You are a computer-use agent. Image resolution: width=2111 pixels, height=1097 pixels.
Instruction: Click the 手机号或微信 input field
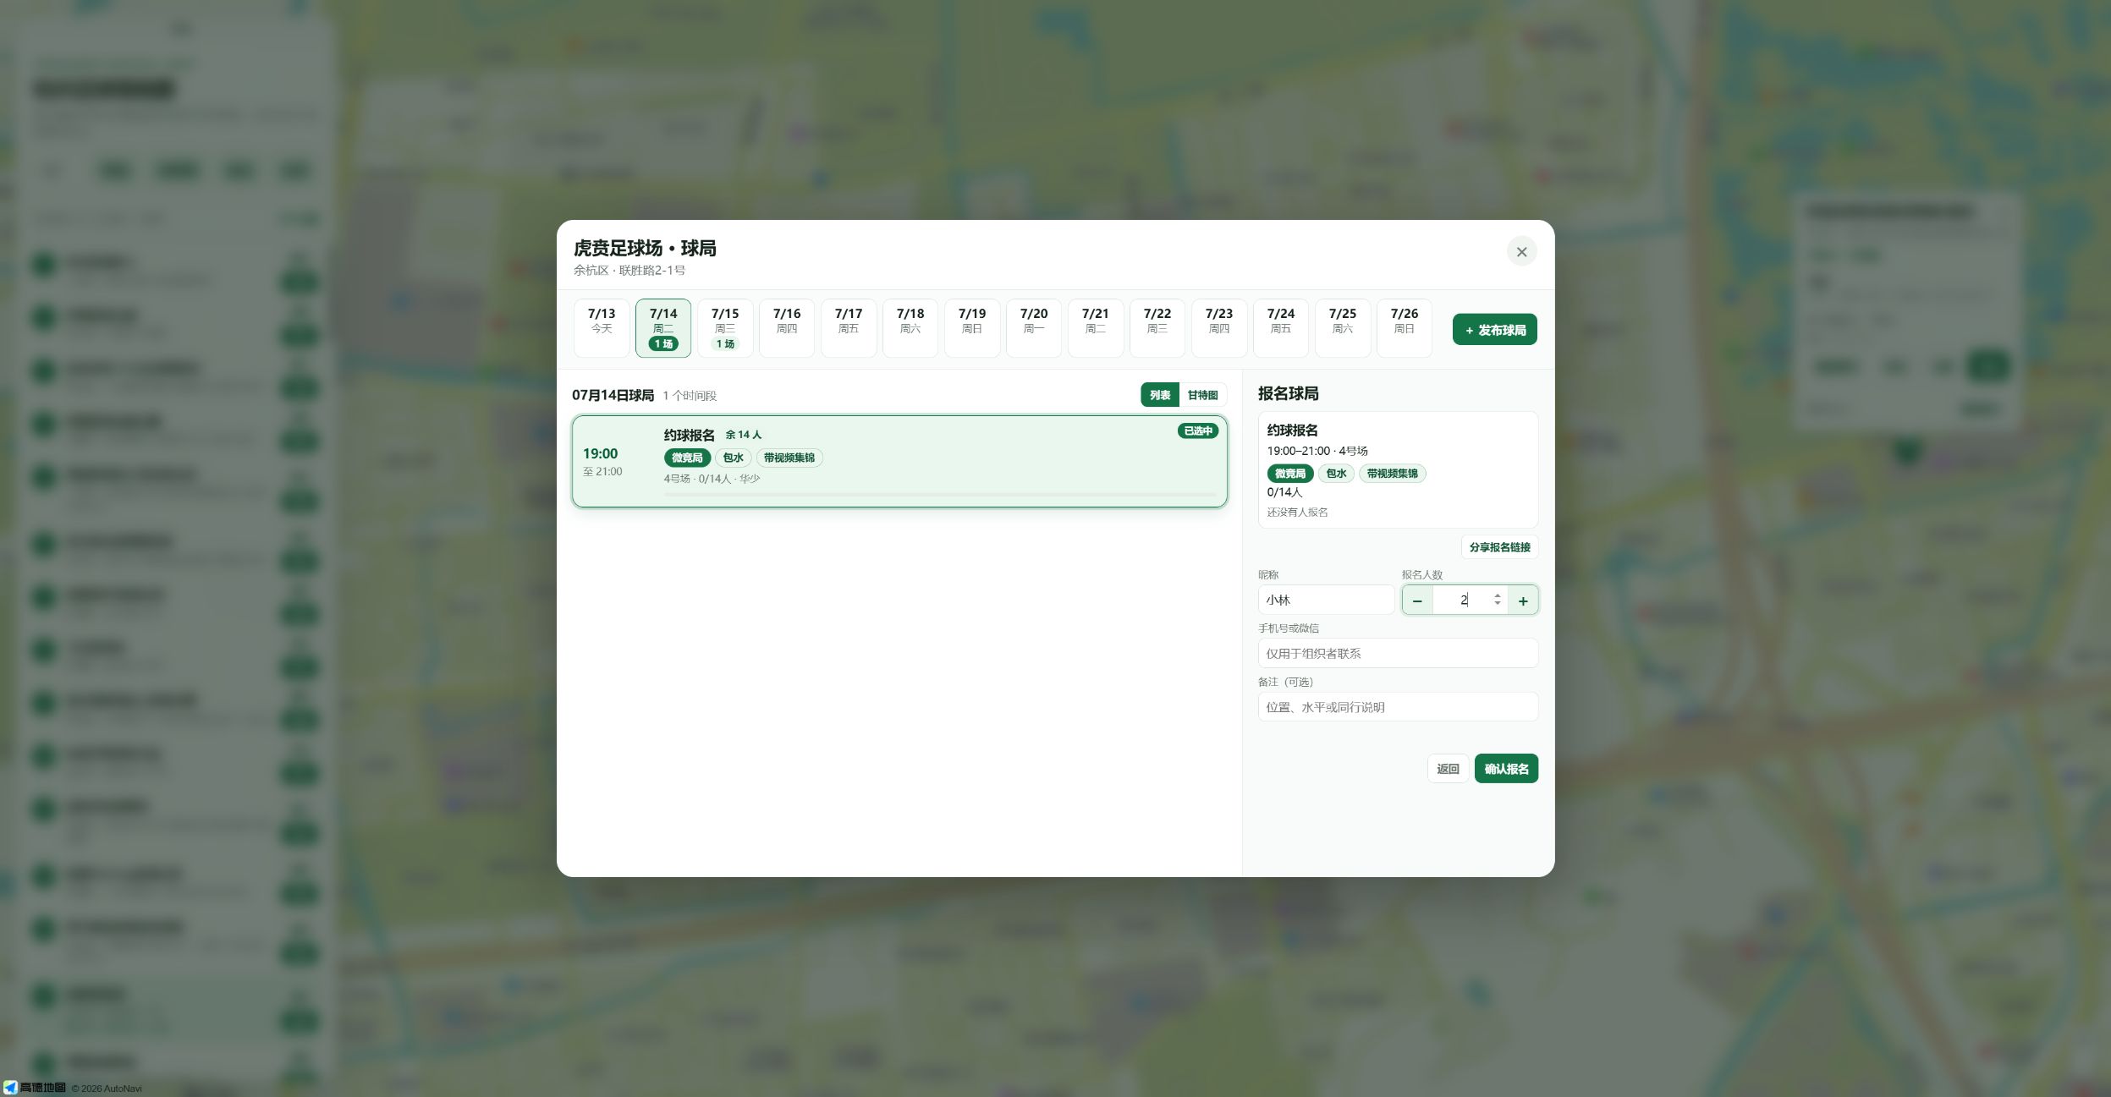(1398, 653)
